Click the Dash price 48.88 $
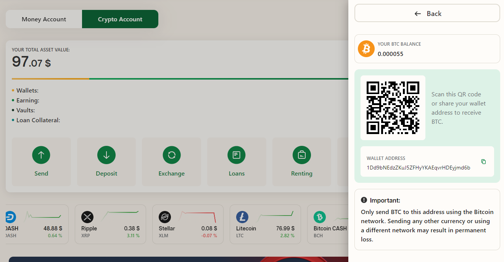504x262 pixels. [x=53, y=228]
